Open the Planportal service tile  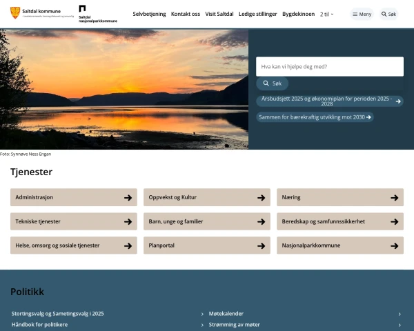[207, 245]
